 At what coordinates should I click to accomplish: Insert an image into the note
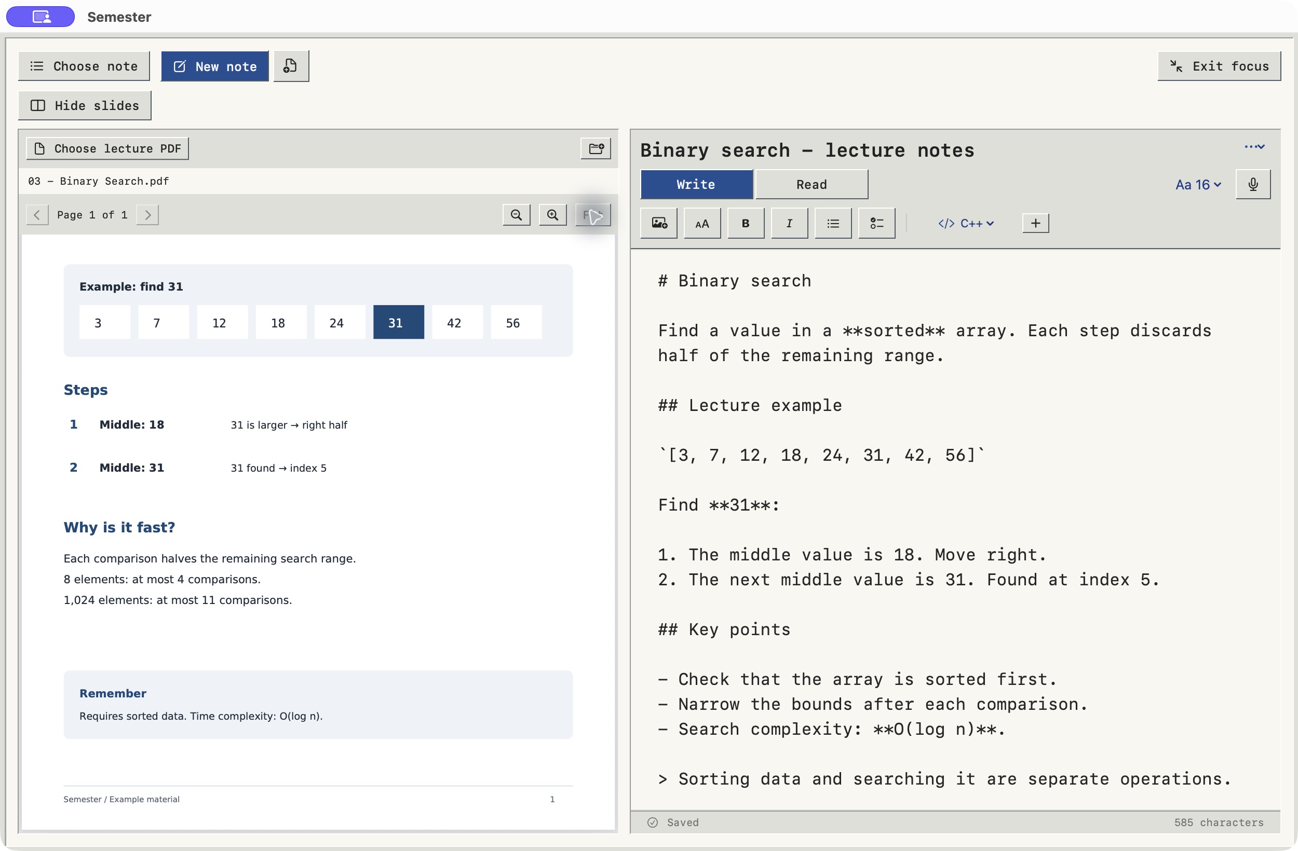point(659,224)
